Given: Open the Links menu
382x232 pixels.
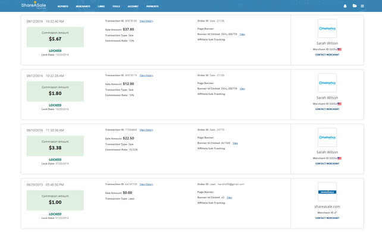Looking at the screenshot, I should click(x=101, y=7).
